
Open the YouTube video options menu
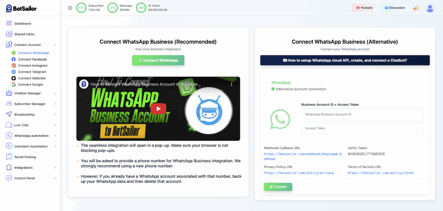coord(231,84)
